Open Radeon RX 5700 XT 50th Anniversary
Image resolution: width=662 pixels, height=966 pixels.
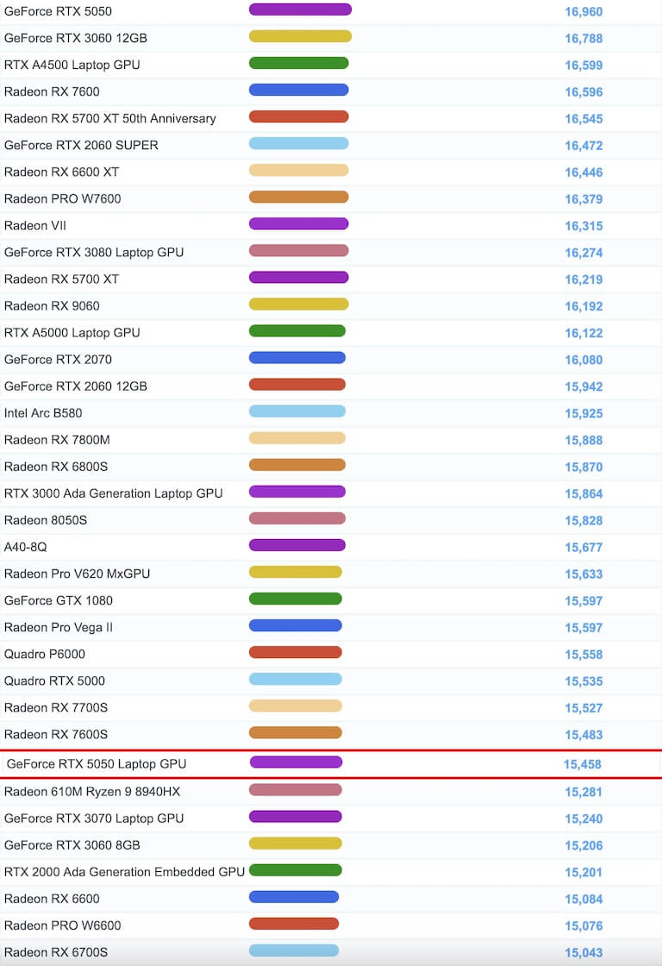(110, 118)
